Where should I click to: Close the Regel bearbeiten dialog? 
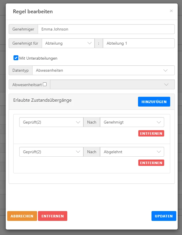171,11
